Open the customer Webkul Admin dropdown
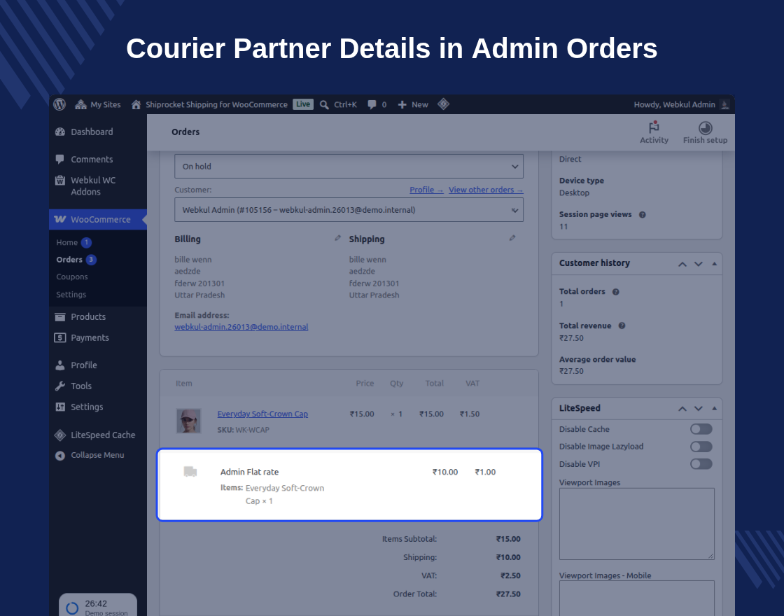This screenshot has width=784, height=616. click(349, 210)
